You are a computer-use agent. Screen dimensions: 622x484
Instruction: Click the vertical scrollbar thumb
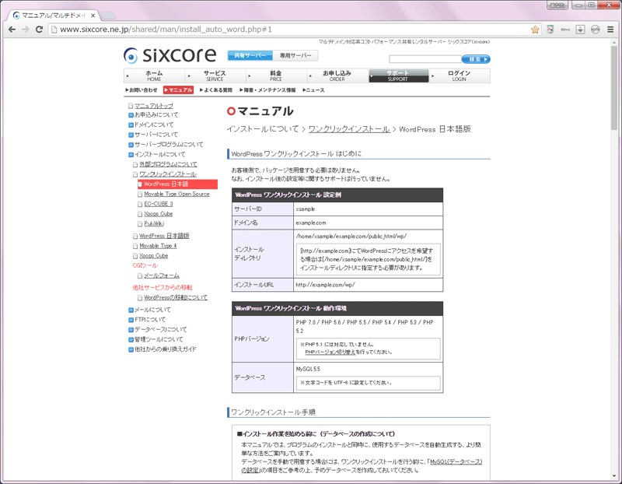pyautogui.click(x=614, y=87)
